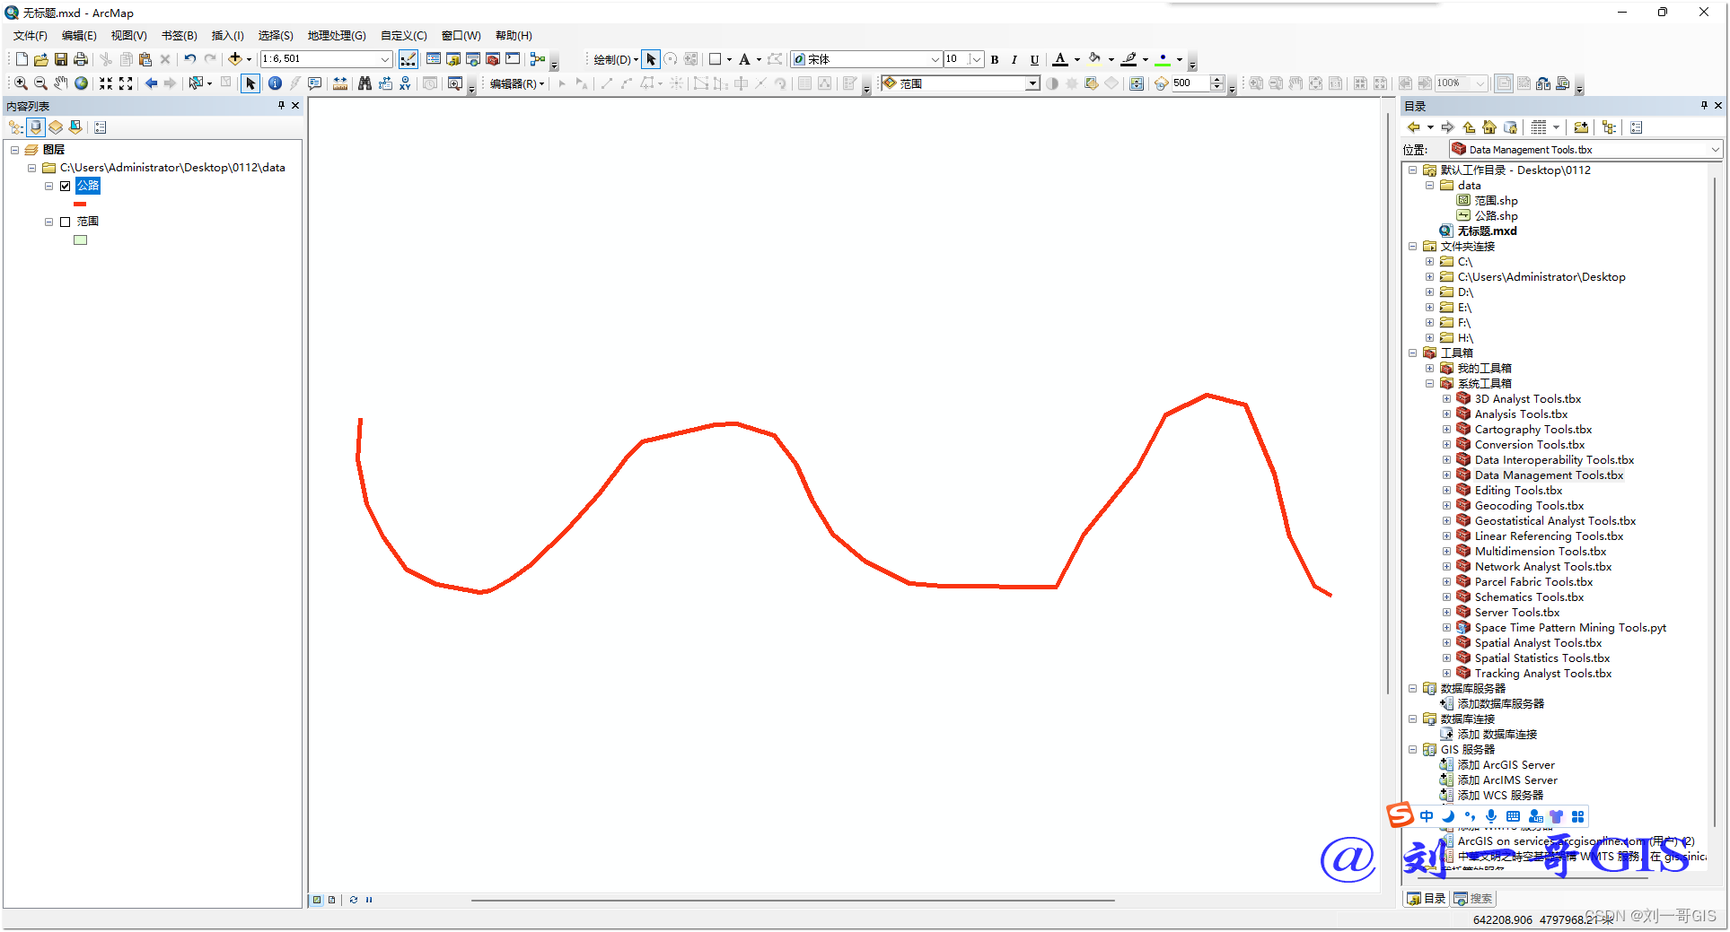1730x932 pixels.
Task: Save the map document
Action: [x=61, y=59]
